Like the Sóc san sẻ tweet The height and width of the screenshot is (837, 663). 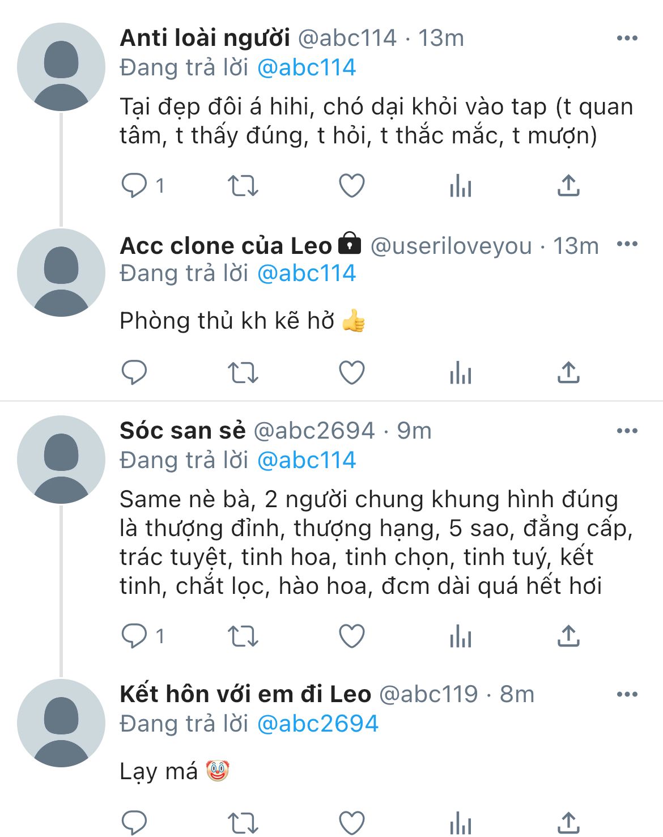click(x=351, y=636)
